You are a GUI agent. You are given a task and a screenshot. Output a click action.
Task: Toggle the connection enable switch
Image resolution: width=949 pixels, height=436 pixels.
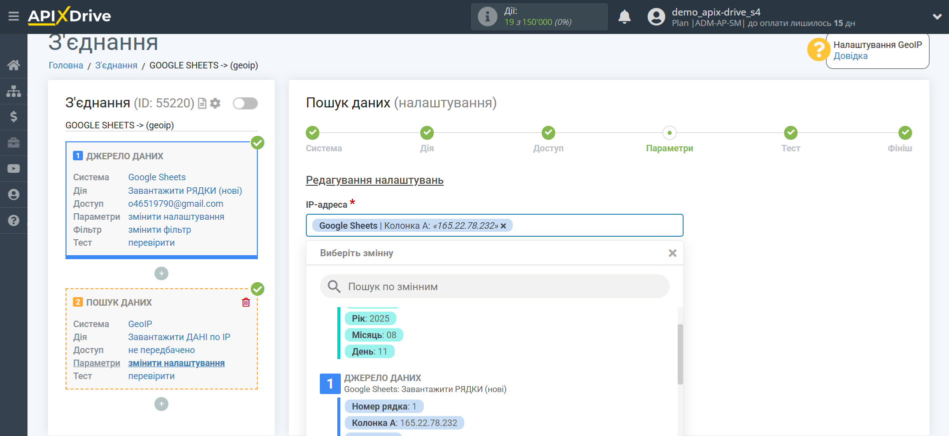point(245,103)
